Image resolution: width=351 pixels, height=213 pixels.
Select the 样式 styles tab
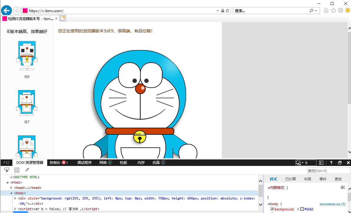[x=273, y=179]
